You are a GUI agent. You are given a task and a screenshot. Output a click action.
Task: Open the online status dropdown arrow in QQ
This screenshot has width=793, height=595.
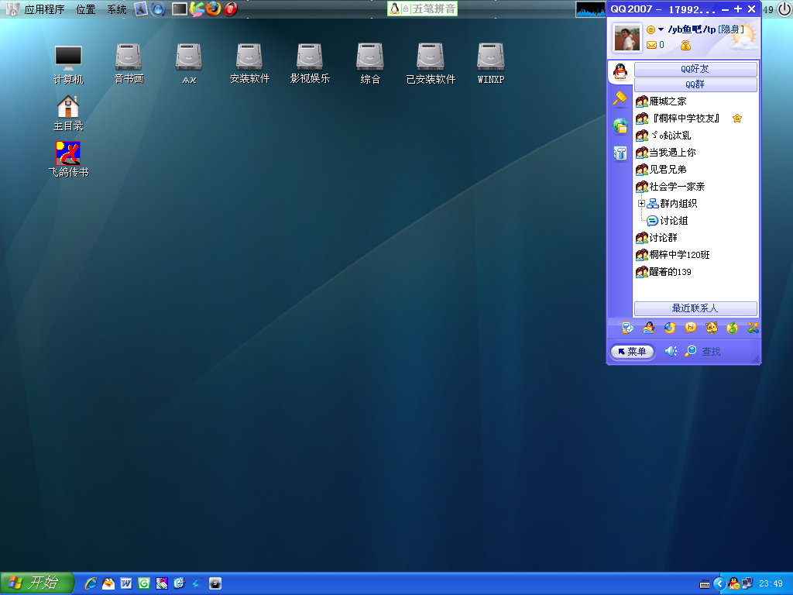pos(661,29)
